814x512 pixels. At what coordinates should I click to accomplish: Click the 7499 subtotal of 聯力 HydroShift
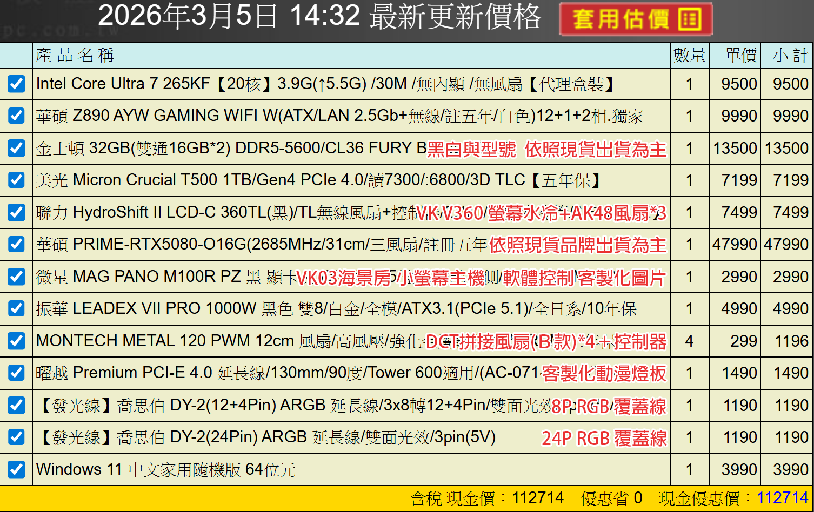click(791, 212)
